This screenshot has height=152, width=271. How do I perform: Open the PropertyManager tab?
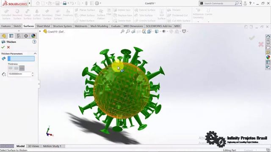point(11,36)
